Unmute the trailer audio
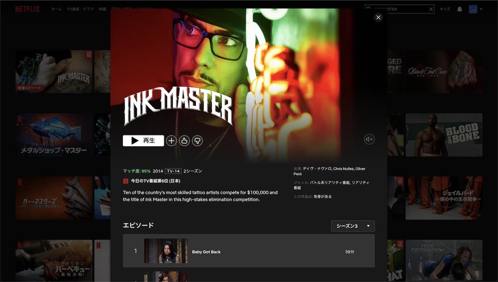Image resolution: width=498 pixels, height=282 pixels. (x=369, y=139)
